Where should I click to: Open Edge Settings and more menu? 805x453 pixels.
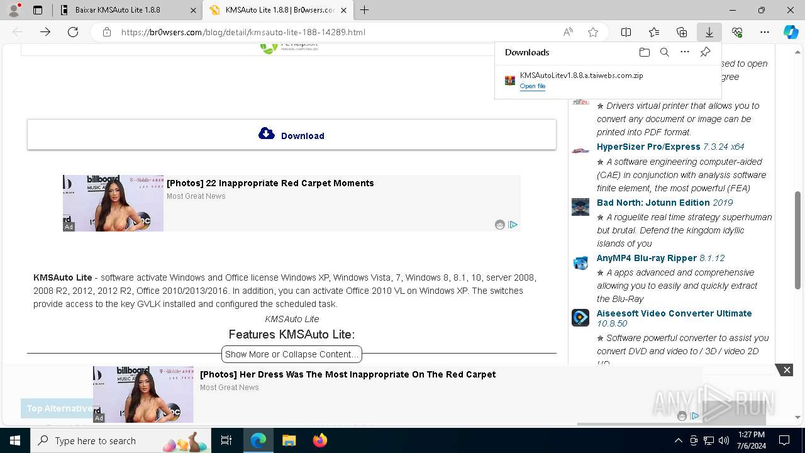765,32
